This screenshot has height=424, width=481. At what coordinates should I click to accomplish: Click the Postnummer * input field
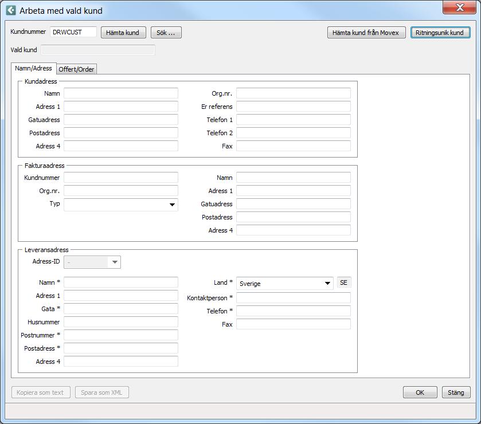coord(121,335)
